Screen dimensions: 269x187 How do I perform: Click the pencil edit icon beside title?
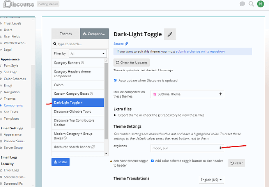click(170, 34)
